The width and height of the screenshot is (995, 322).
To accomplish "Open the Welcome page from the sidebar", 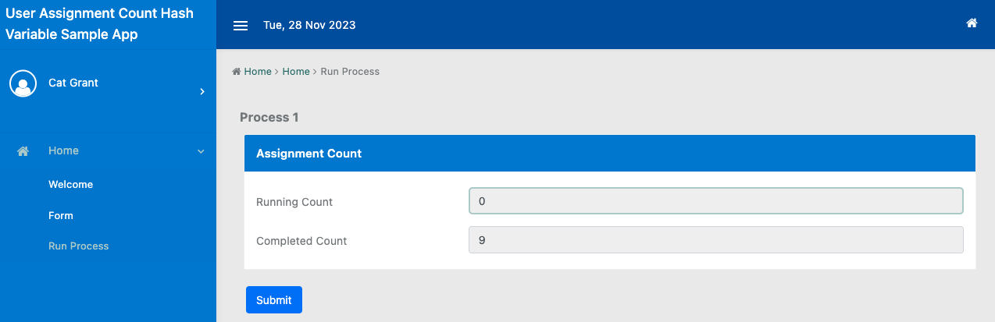I will pos(70,185).
